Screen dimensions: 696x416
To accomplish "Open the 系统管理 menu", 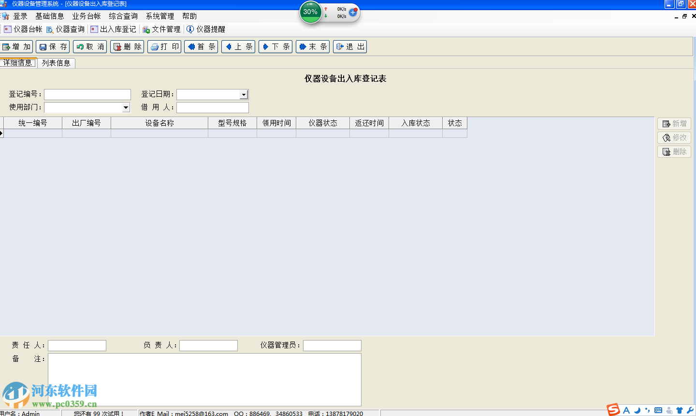I will pos(160,16).
